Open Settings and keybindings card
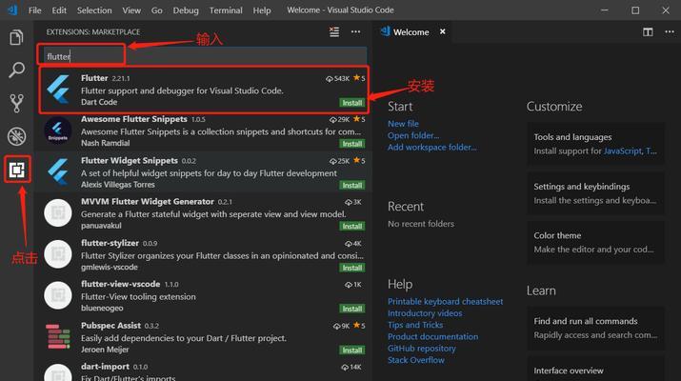681x381 pixels. 595,193
